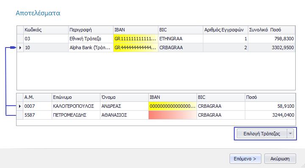Sort by the Κωδικός column header

(46, 30)
